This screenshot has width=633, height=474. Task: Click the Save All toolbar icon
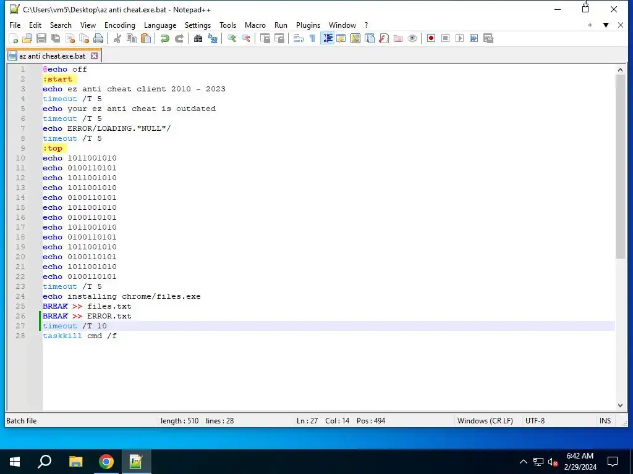click(x=55, y=38)
